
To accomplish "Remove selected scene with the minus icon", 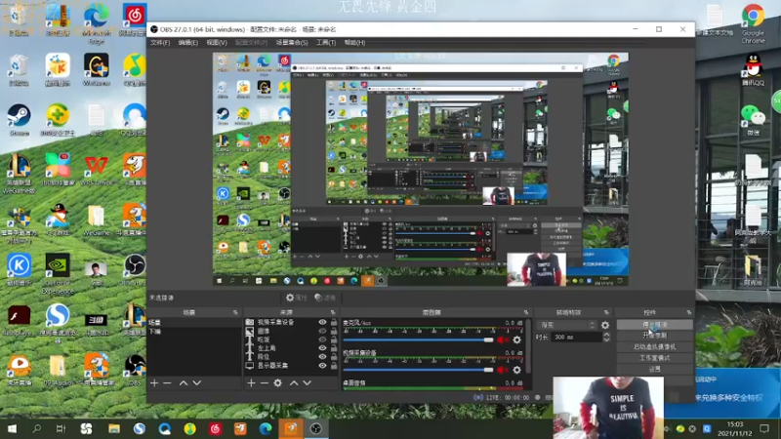I will [x=167, y=382].
